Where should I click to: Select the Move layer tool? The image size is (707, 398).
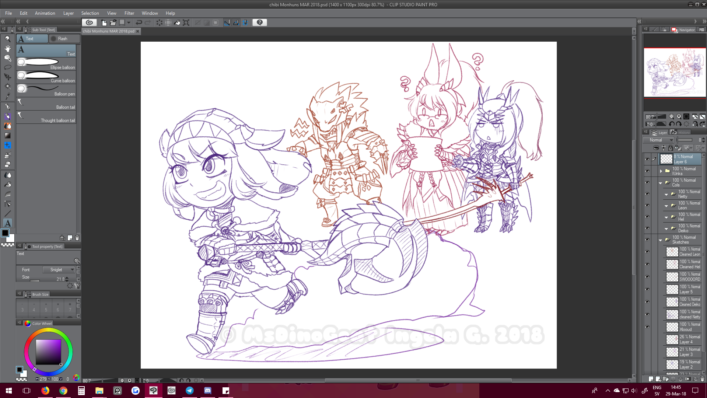tap(7, 77)
